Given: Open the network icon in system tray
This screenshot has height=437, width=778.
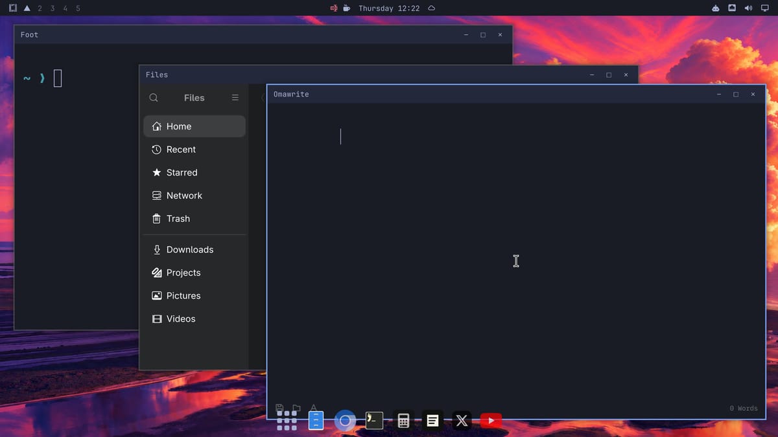Looking at the screenshot, I should click(732, 8).
